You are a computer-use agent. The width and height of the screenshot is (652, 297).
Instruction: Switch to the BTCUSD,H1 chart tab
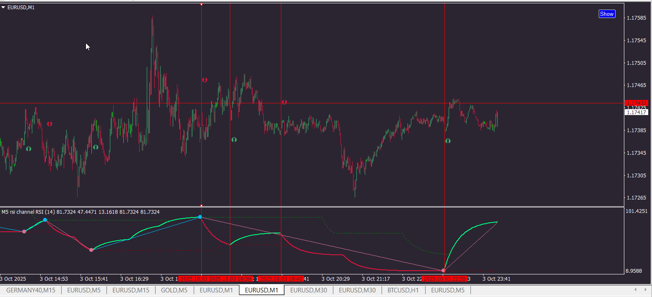pos(403,290)
